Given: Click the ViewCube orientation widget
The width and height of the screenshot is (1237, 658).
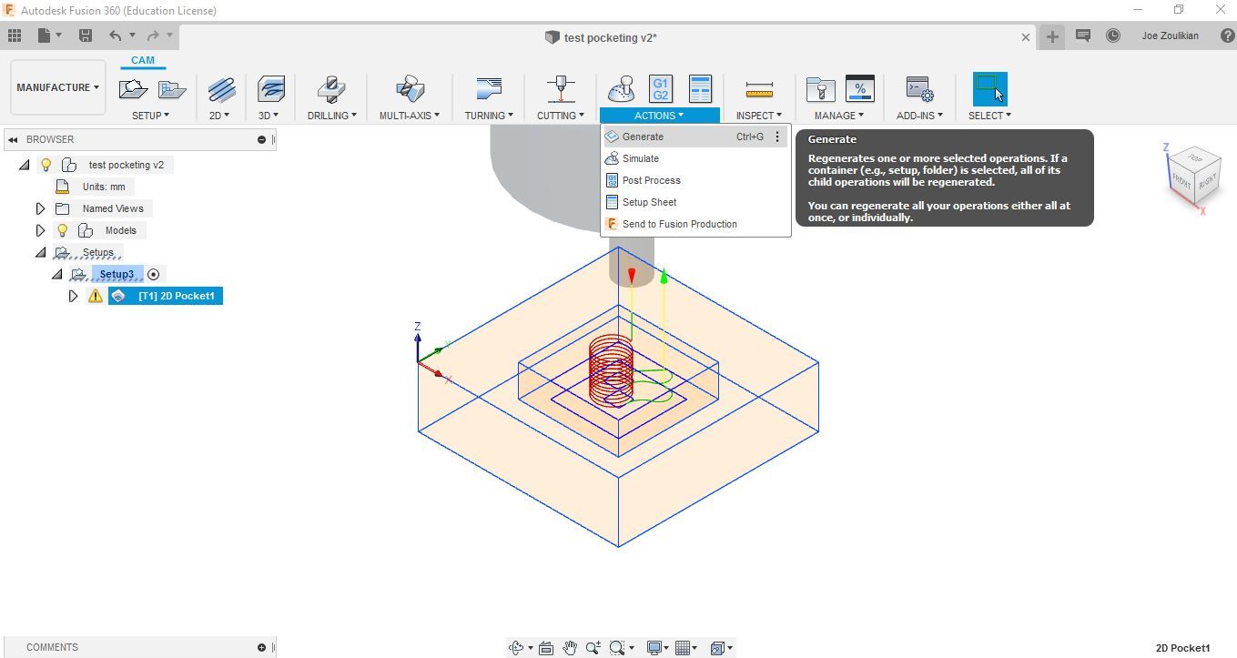Looking at the screenshot, I should click(x=1194, y=178).
